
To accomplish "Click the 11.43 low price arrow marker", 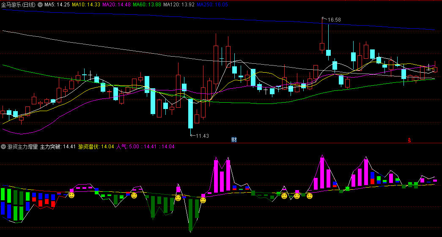I will click(193, 136).
